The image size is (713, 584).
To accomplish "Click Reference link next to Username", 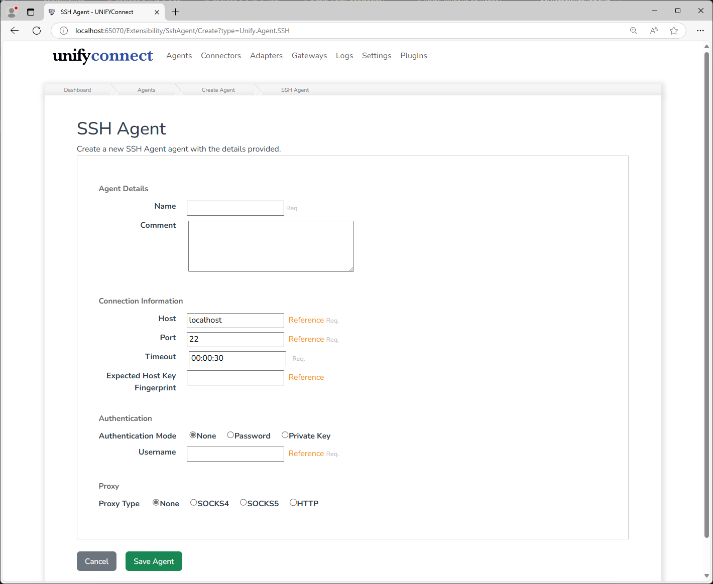I will (306, 454).
